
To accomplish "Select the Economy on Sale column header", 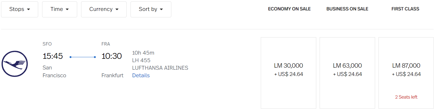I will point(289,9).
